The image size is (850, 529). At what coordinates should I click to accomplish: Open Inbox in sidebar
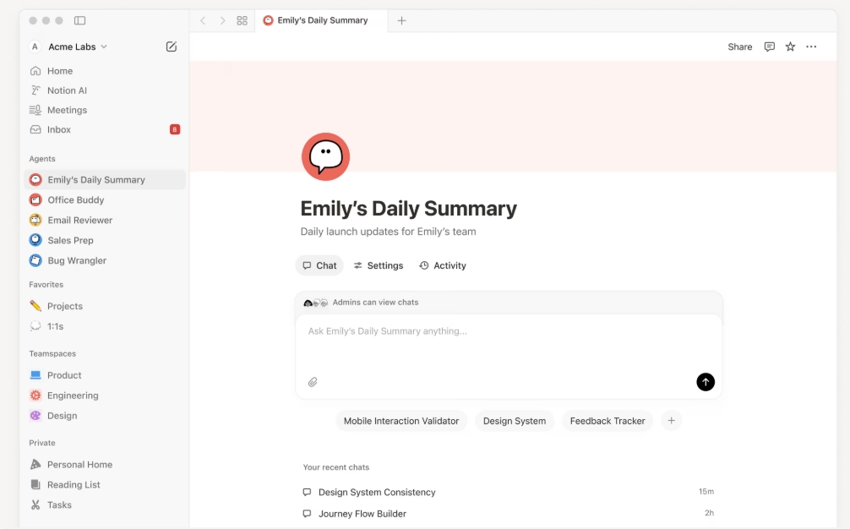click(105, 129)
